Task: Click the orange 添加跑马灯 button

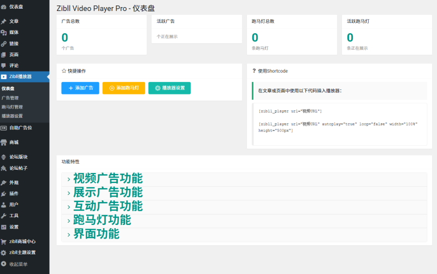Action: pyautogui.click(x=124, y=88)
